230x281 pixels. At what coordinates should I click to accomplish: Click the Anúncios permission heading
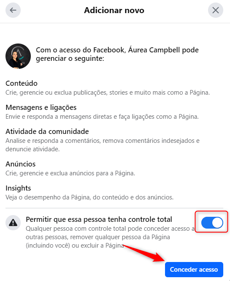click(20, 164)
